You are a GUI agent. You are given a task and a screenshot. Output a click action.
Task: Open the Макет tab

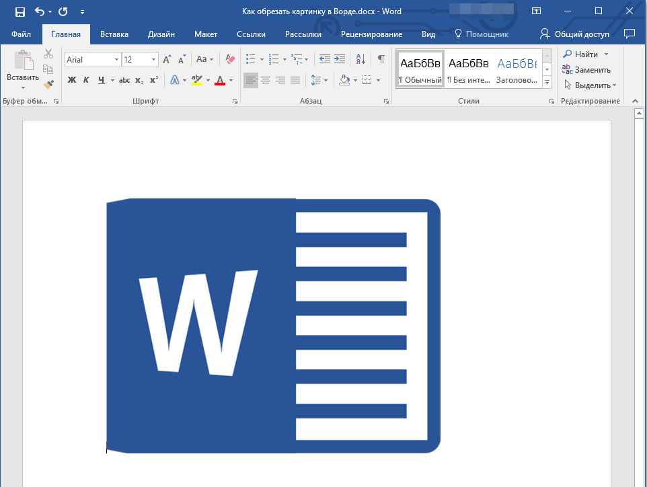pyautogui.click(x=206, y=34)
